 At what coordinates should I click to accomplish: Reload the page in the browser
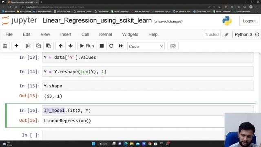(x=10, y=7)
